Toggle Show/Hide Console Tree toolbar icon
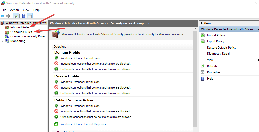 16,16
